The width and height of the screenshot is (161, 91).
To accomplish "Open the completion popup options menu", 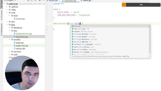I will click(149, 56).
